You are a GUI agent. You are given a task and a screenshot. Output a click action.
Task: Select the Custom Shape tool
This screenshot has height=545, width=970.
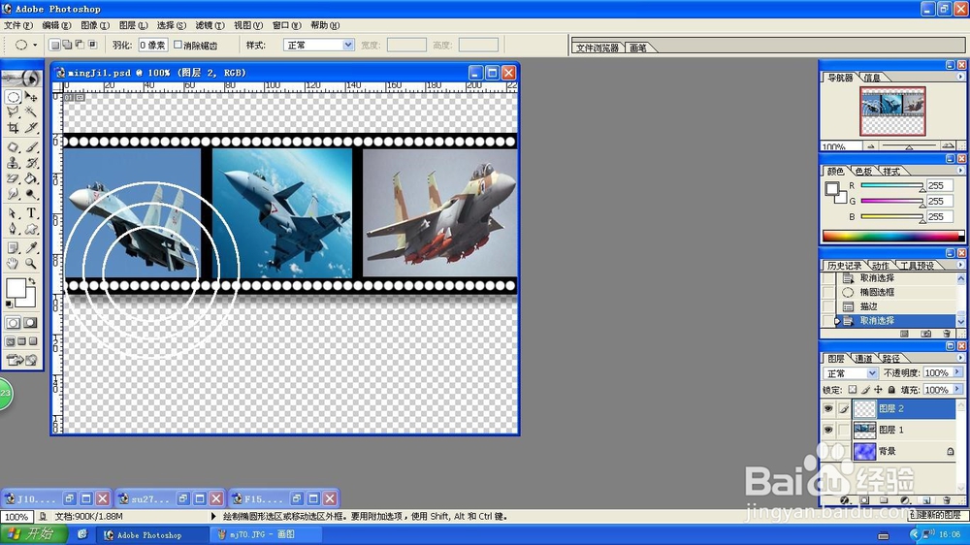[31, 229]
